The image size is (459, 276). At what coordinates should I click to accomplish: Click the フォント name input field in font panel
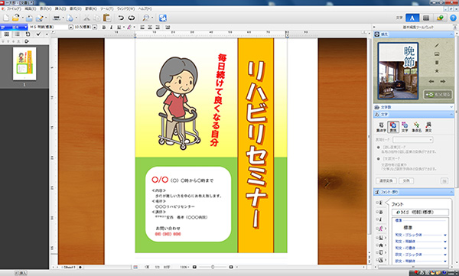pos(420,212)
